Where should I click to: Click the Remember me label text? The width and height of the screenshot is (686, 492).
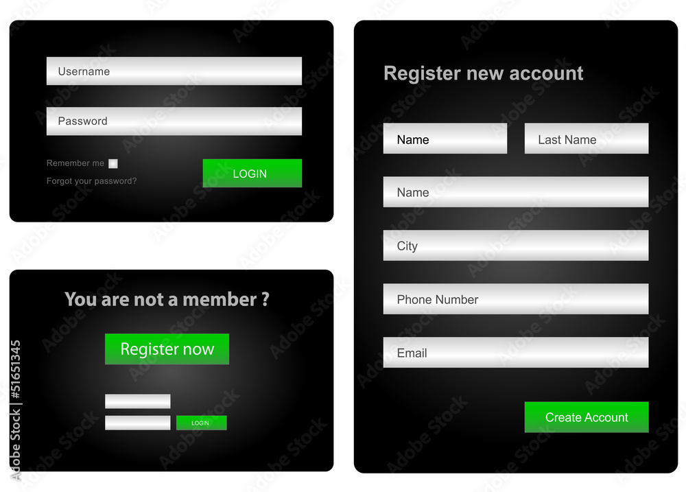tap(75, 163)
